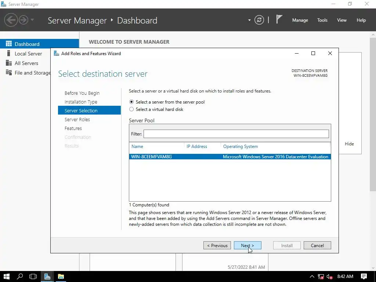Open the View menu
This screenshot has height=282, width=376.
pos(342,20)
